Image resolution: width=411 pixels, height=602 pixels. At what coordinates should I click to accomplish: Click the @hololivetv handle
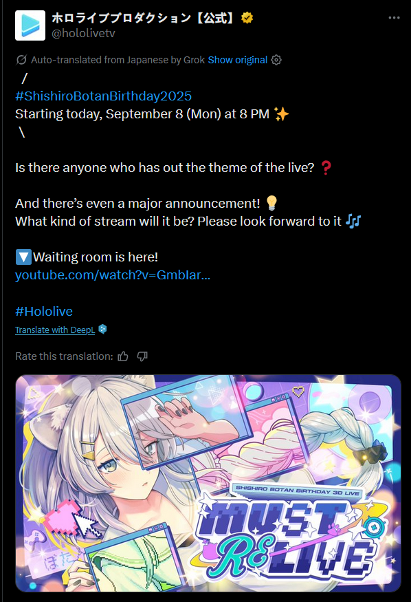(x=83, y=34)
